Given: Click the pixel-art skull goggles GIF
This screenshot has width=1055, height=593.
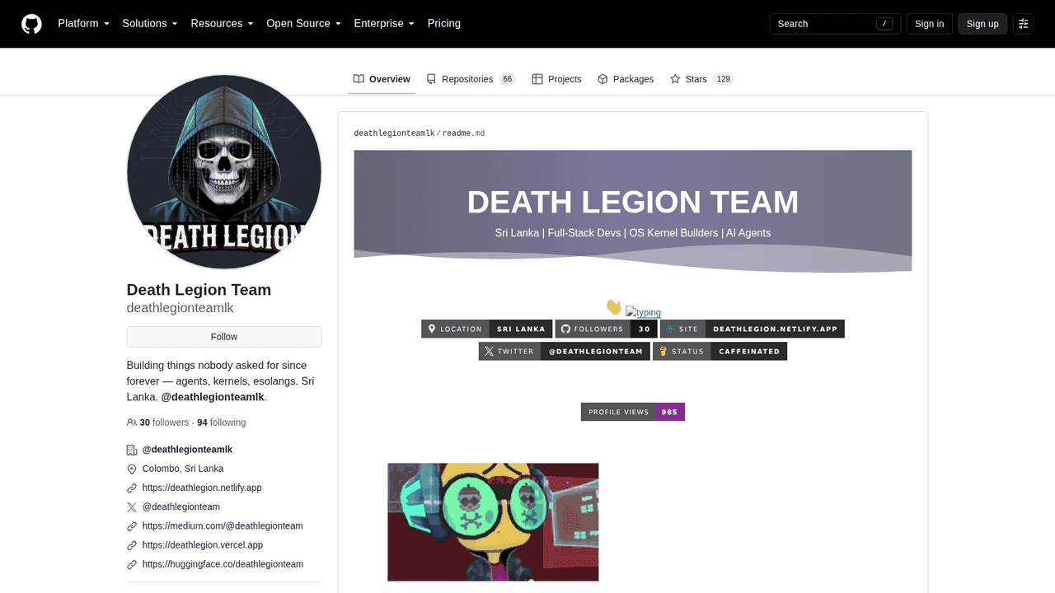Looking at the screenshot, I should [x=493, y=522].
